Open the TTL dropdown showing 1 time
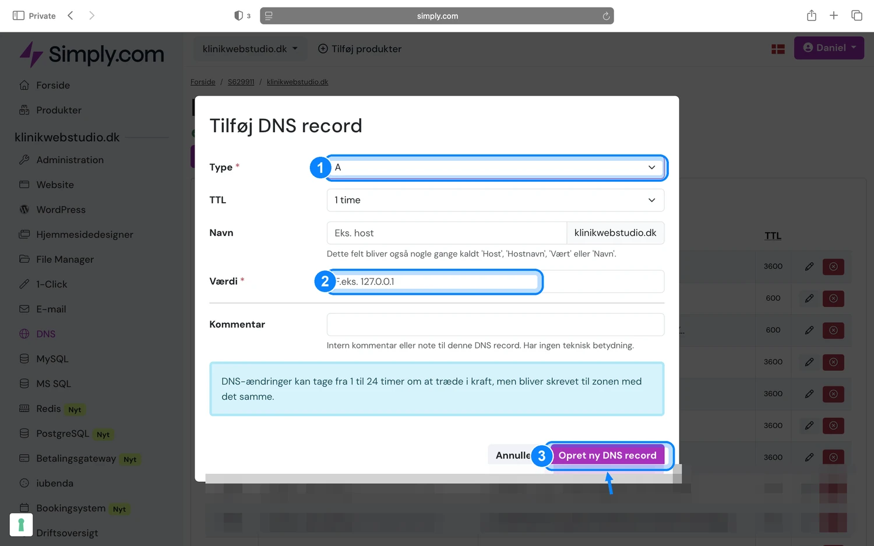 (x=495, y=200)
